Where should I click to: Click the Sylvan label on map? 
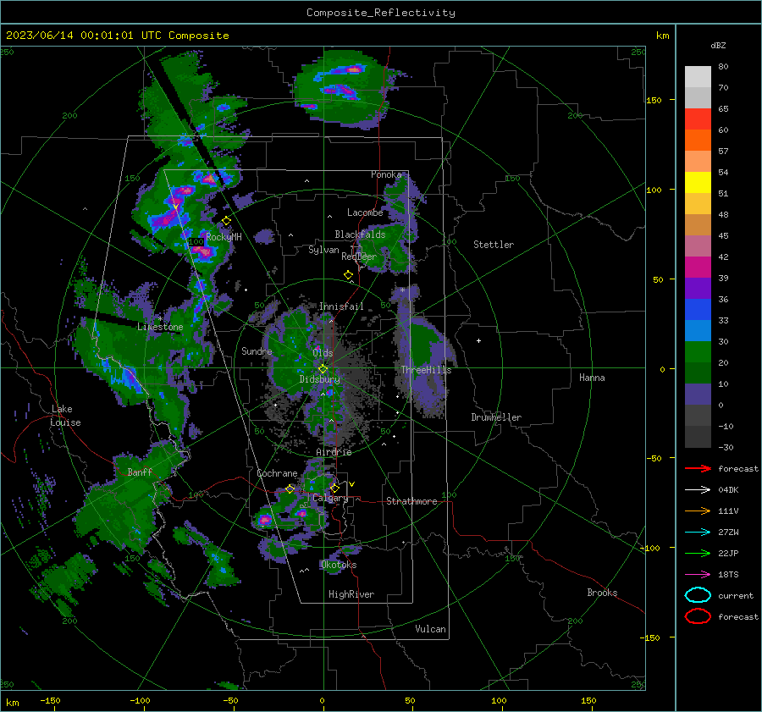323,250
